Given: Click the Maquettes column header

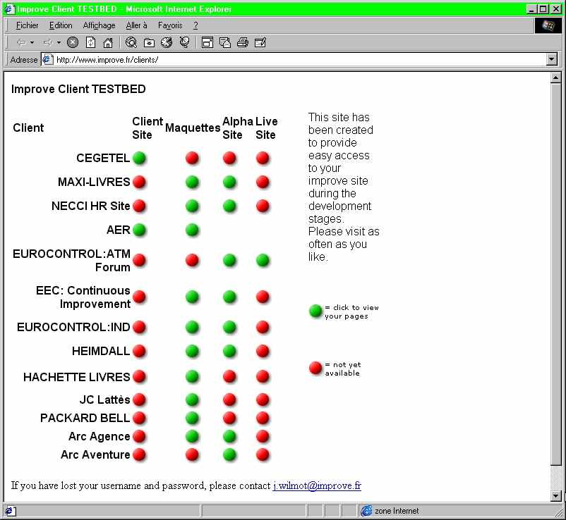Looking at the screenshot, I should click(193, 128).
